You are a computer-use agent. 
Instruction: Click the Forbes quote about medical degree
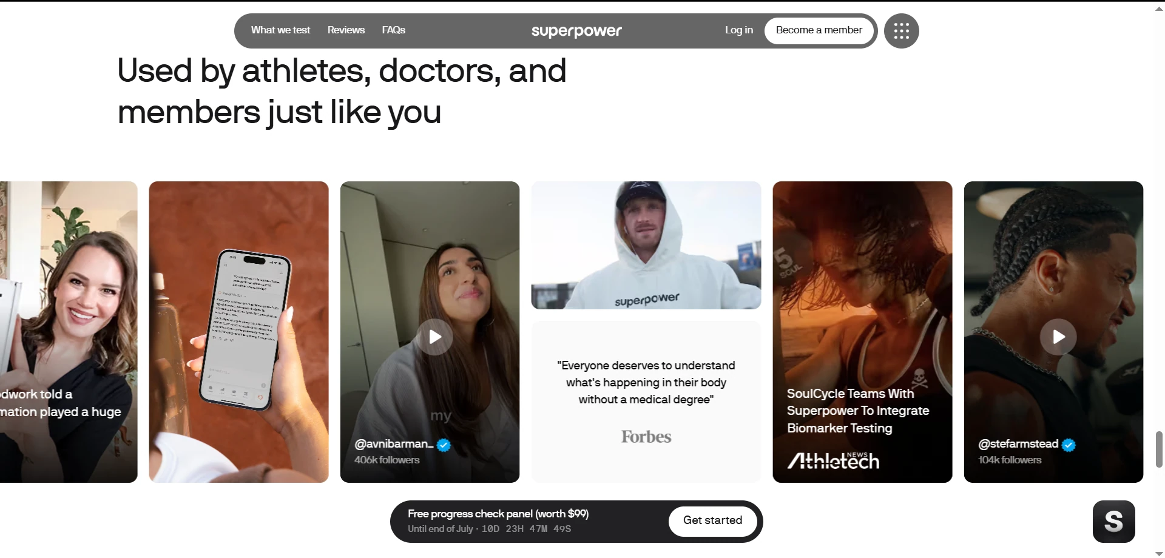[x=646, y=382]
